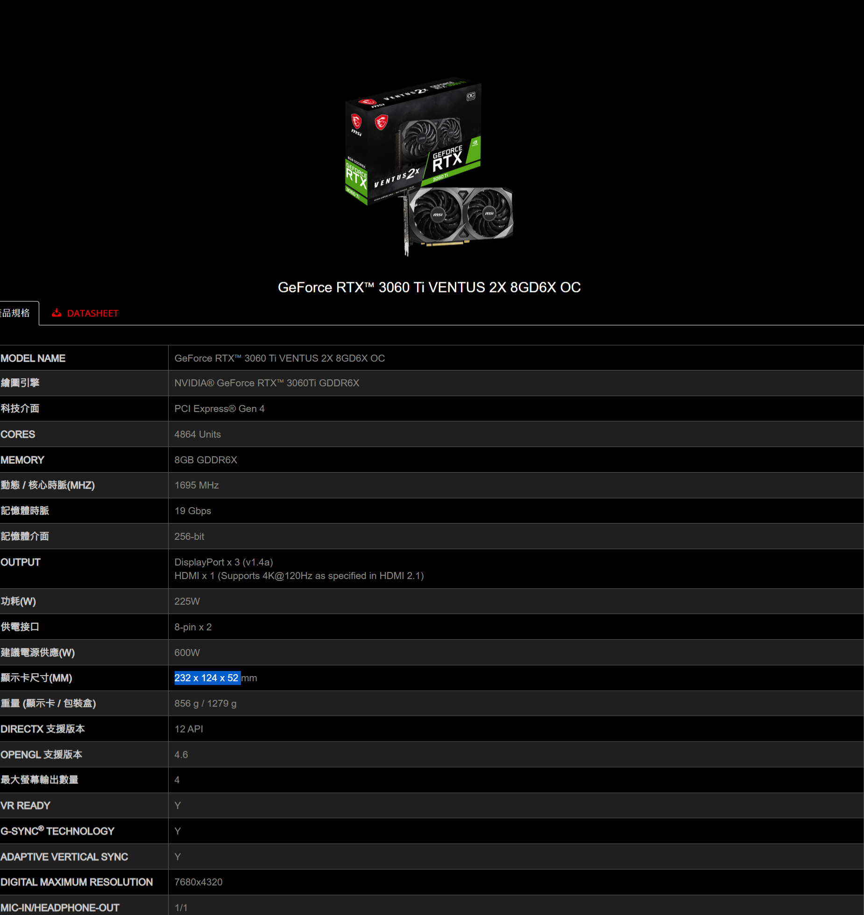Click the 科技介面 label
This screenshot has width=864, height=915.
[x=20, y=409]
